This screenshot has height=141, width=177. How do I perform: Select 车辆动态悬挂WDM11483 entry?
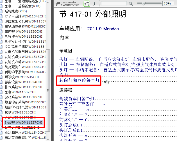(x=25, y=26)
